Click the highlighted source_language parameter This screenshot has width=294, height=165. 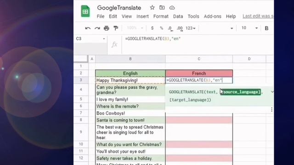tap(241, 92)
